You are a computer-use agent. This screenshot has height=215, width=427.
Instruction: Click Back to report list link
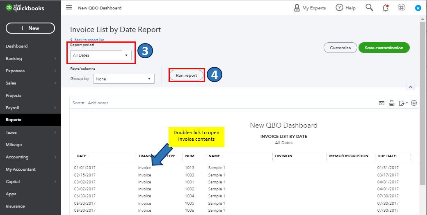point(89,40)
